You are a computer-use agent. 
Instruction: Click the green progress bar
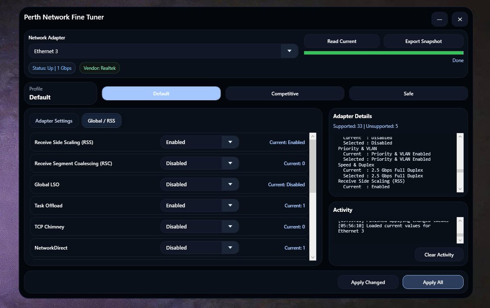384,53
